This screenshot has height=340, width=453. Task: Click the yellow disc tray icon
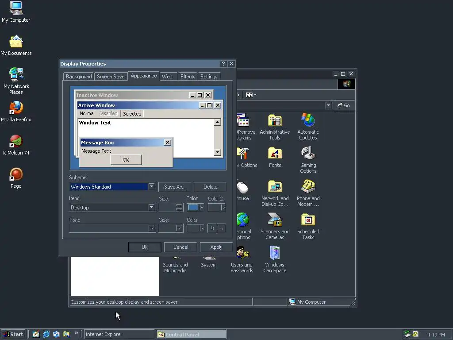[415, 334]
